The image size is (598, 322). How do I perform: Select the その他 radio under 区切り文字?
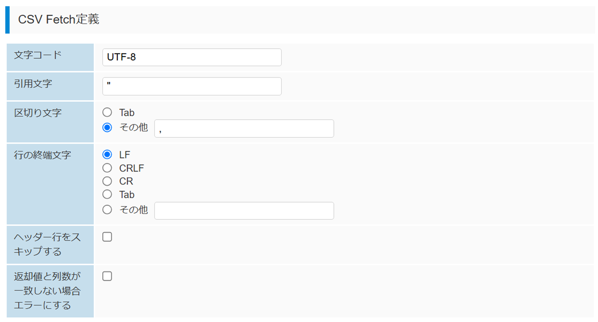(x=107, y=128)
